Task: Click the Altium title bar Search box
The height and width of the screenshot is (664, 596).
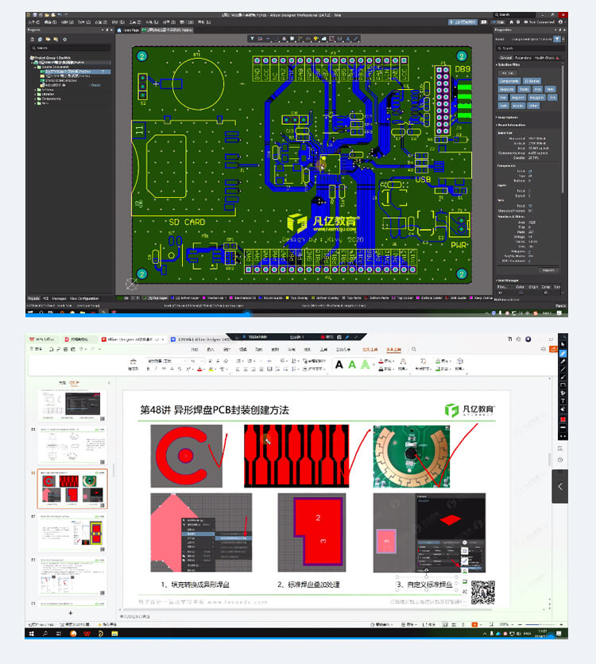Action: click(x=514, y=15)
